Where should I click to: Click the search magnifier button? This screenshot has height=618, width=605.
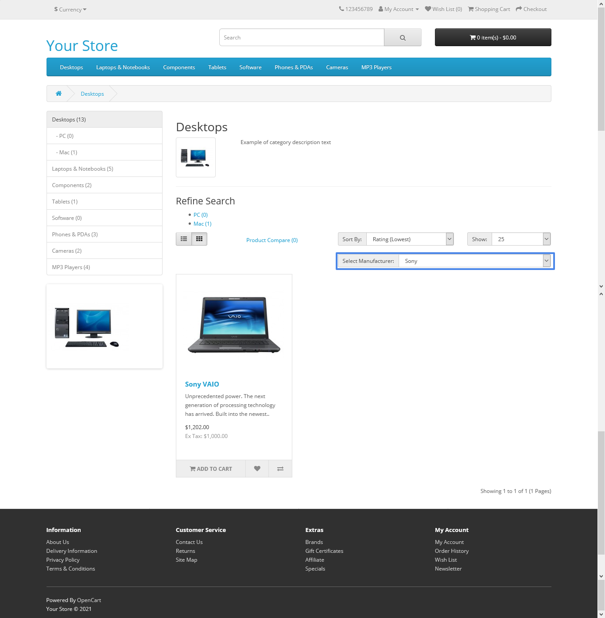(x=403, y=38)
